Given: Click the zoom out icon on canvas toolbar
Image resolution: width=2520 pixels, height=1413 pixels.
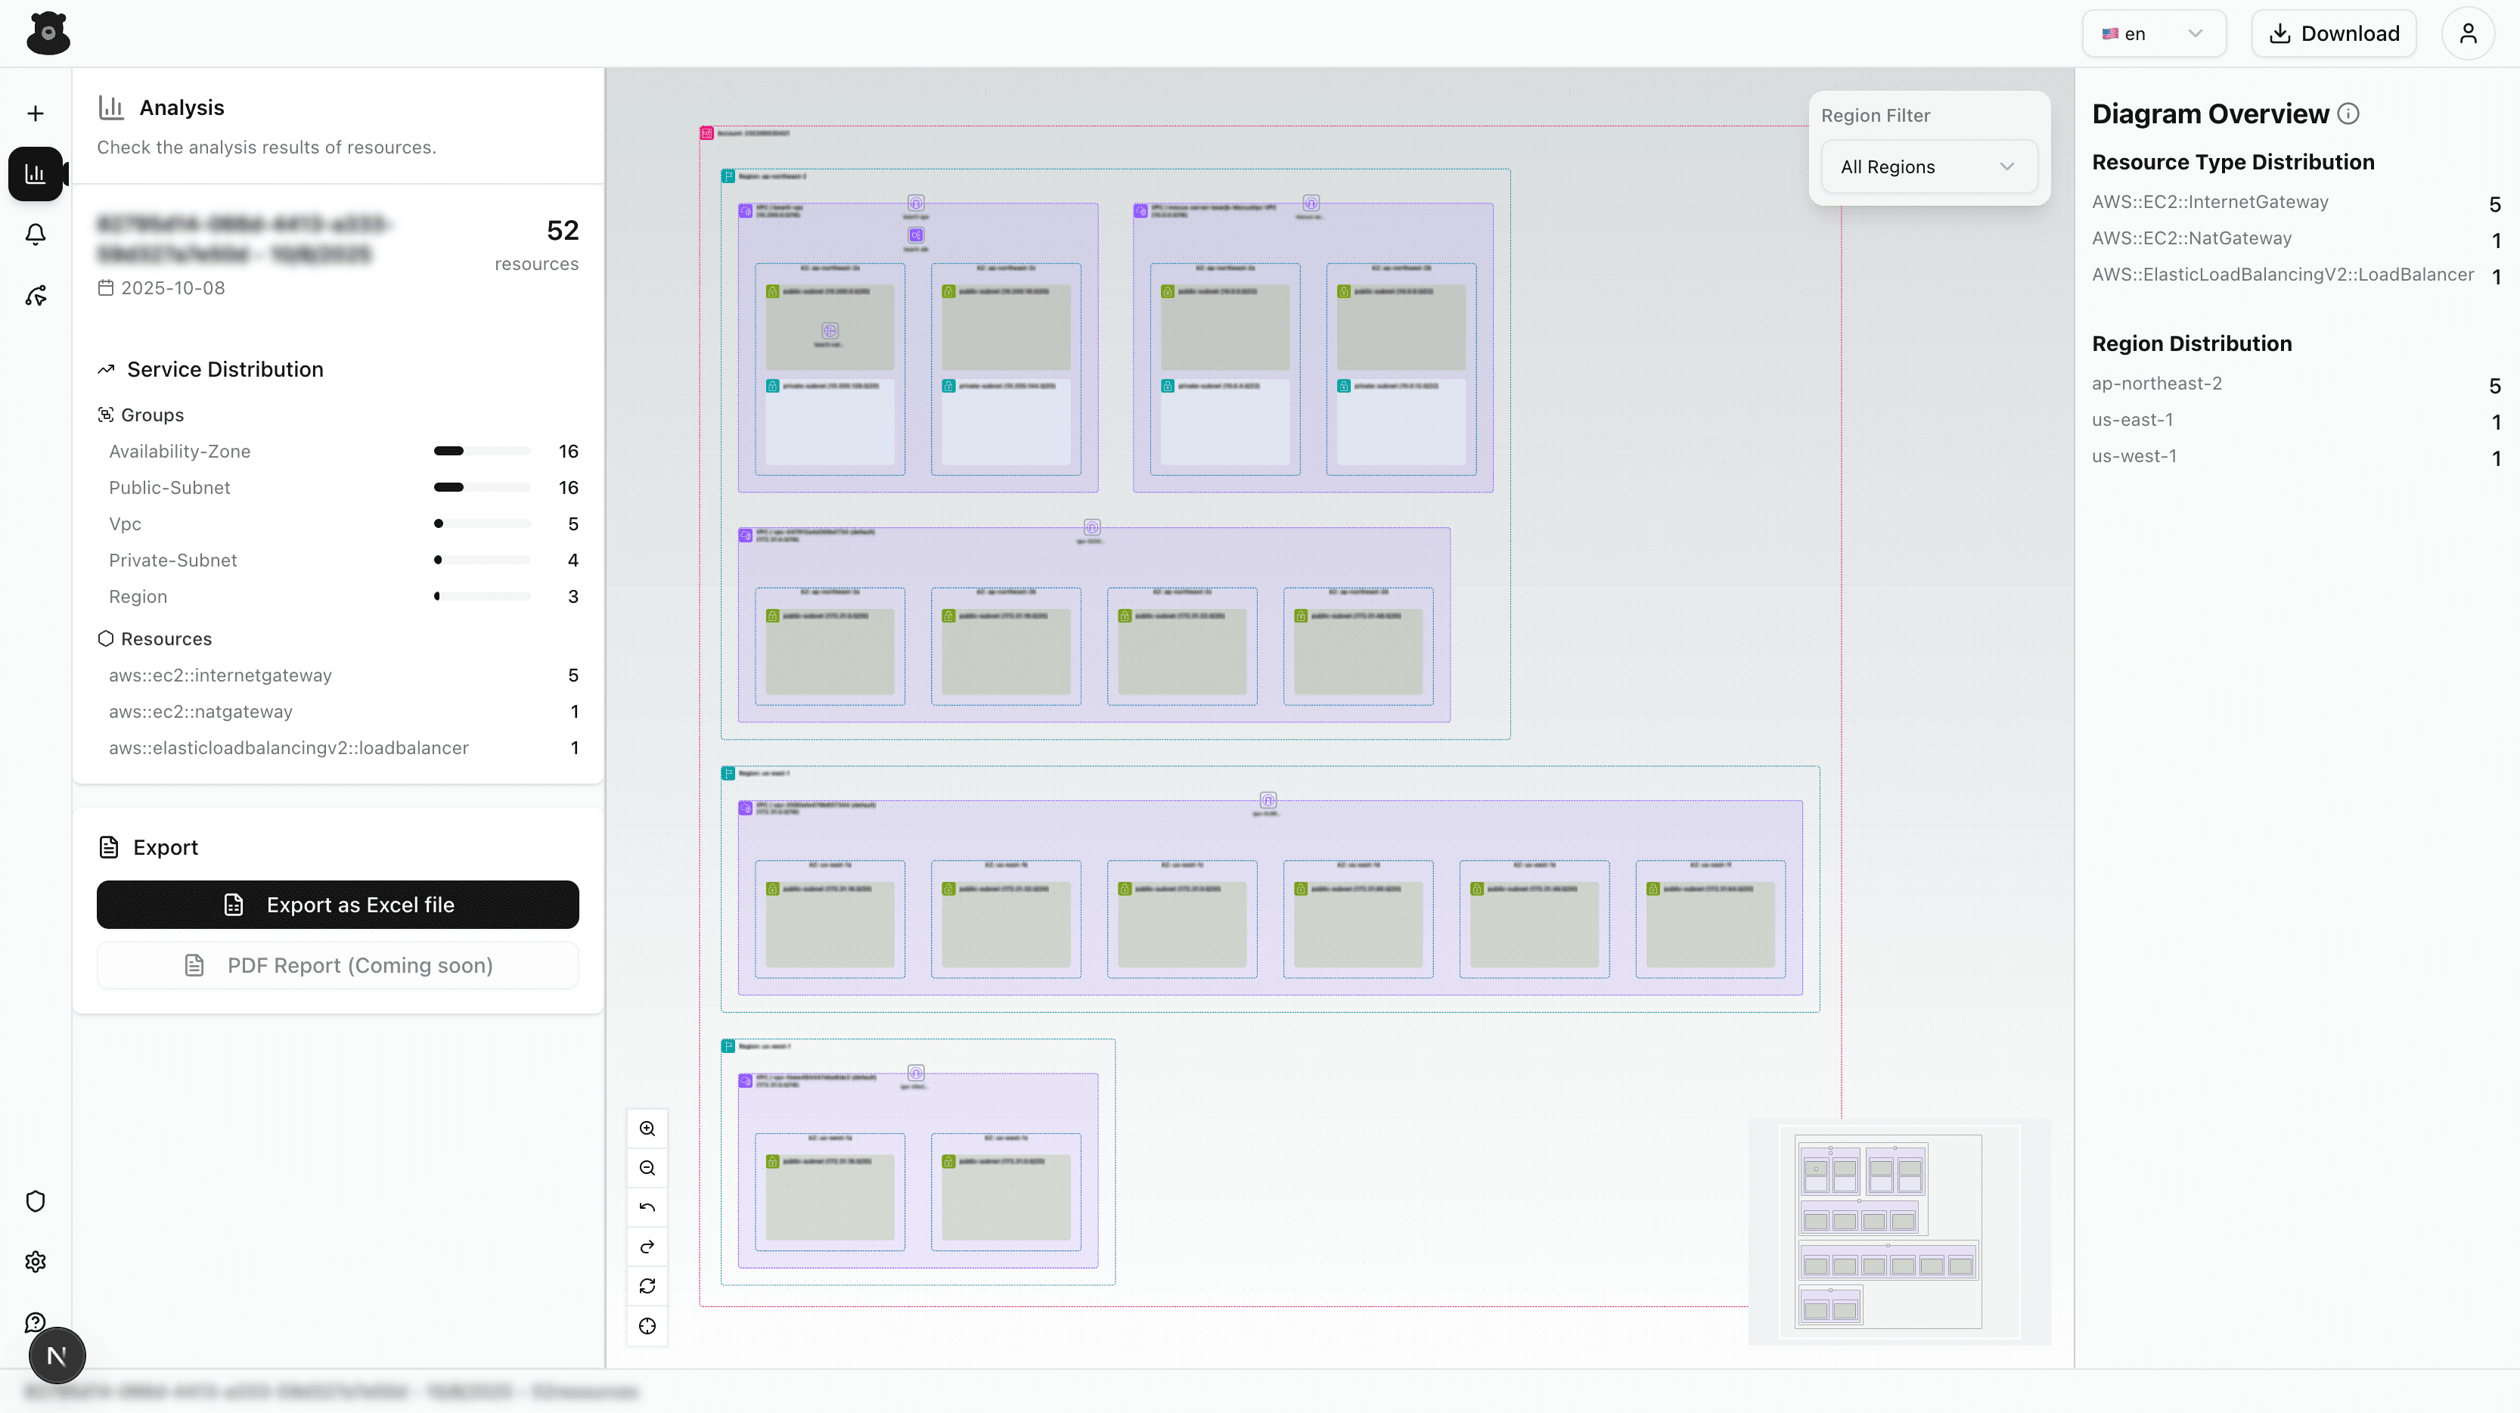Looking at the screenshot, I should point(647,1167).
